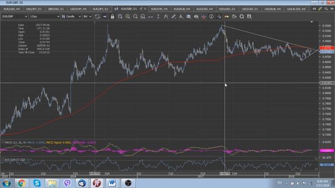Click the red alert bell icon
The width and height of the screenshot is (335, 188).
point(204,17)
